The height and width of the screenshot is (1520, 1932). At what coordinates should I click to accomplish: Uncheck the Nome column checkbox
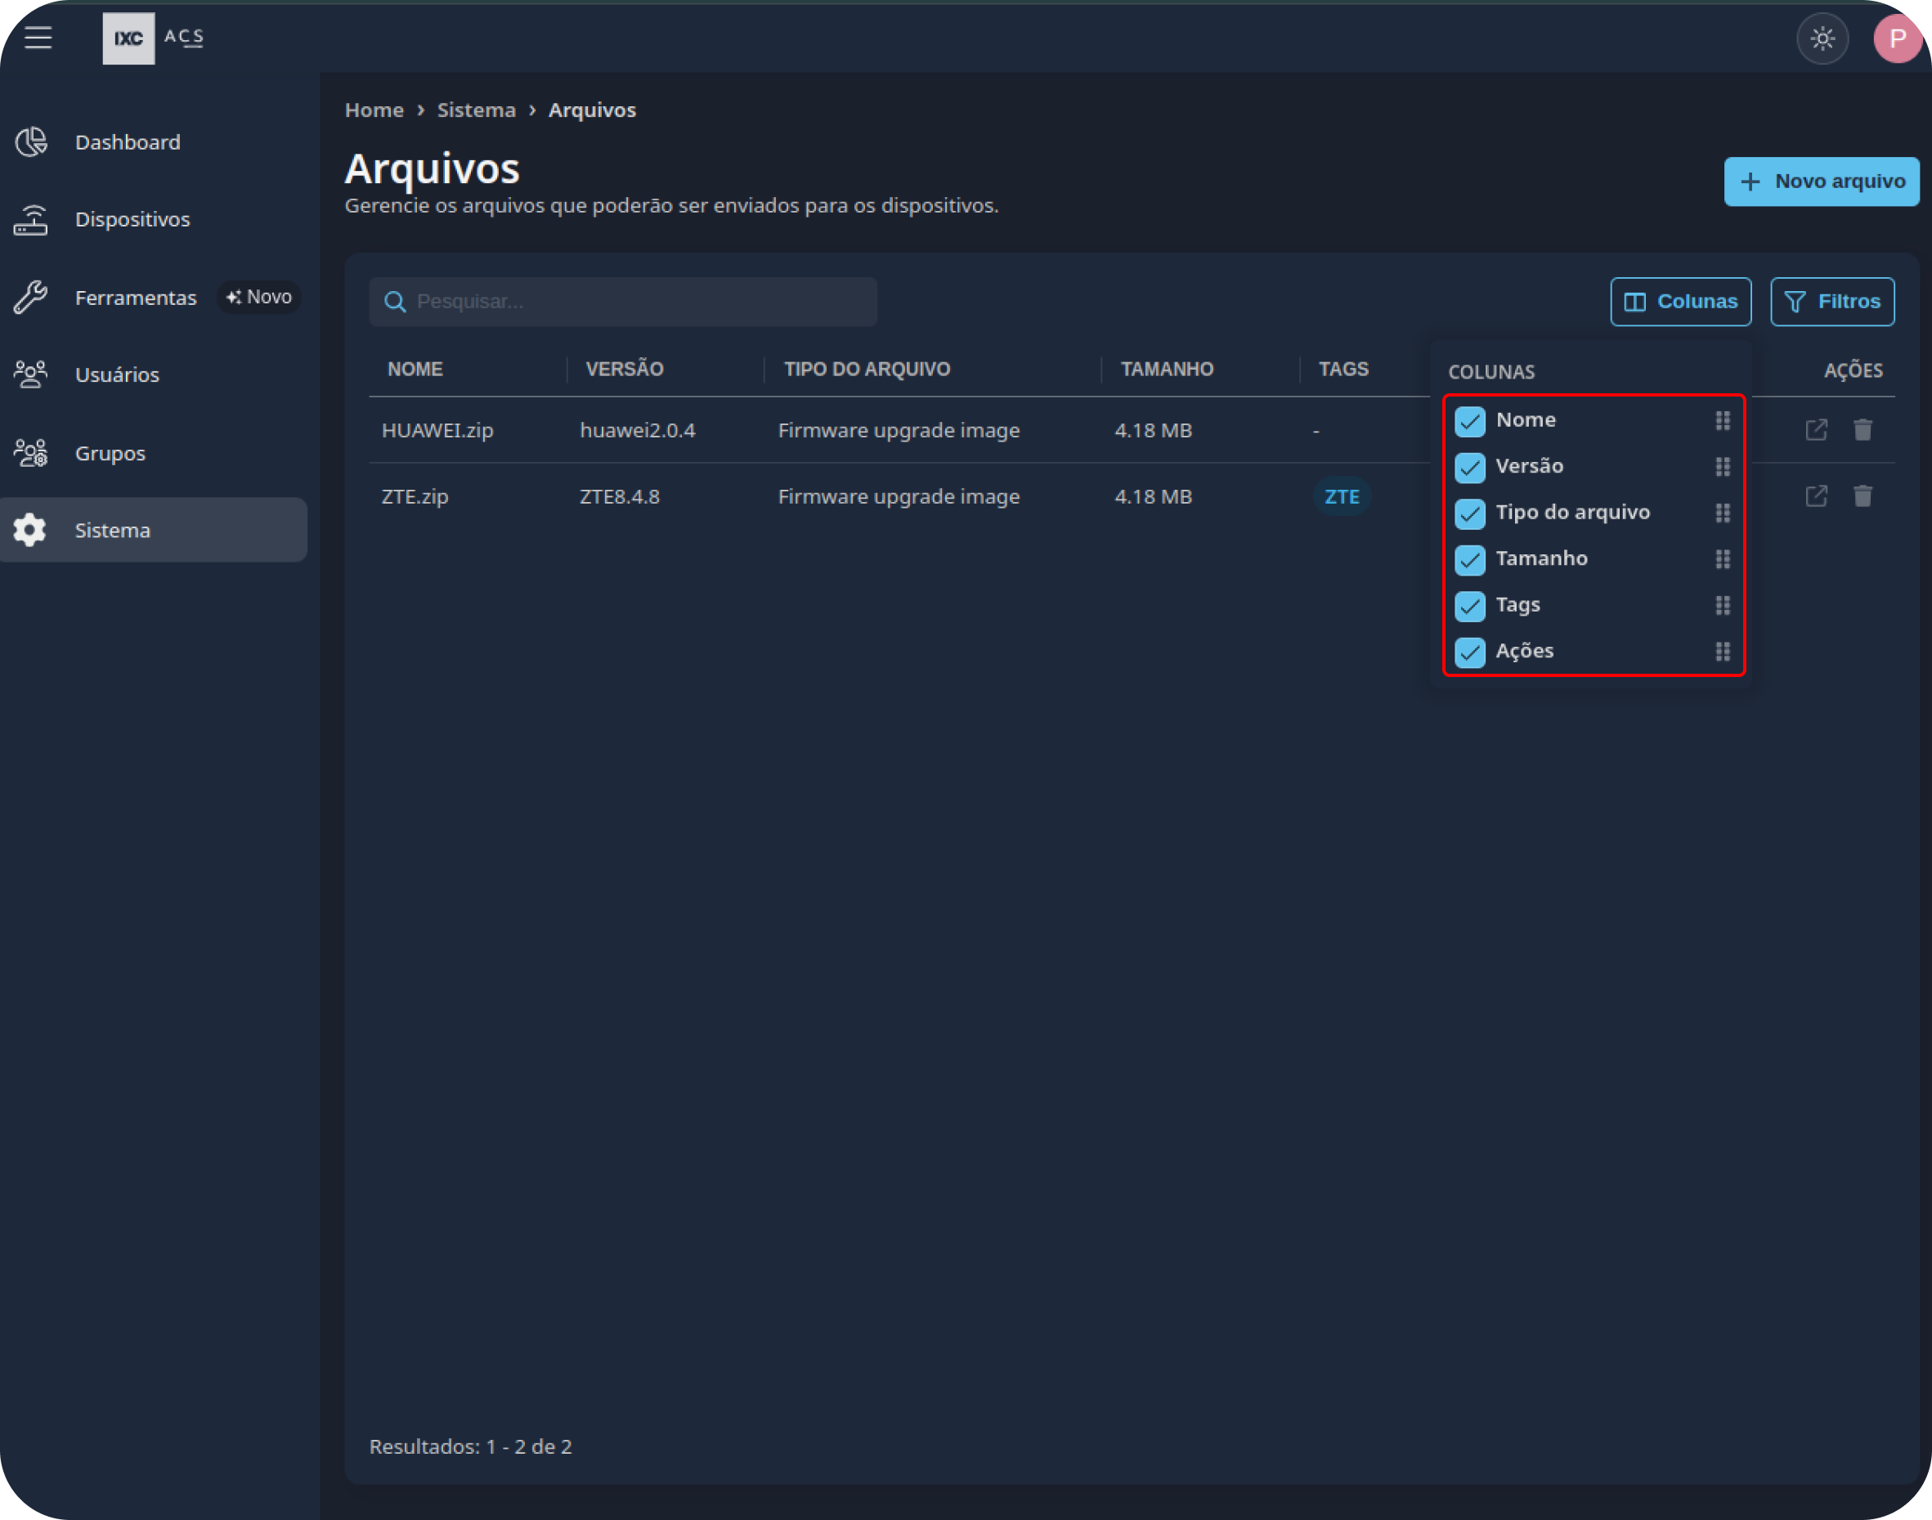point(1469,421)
